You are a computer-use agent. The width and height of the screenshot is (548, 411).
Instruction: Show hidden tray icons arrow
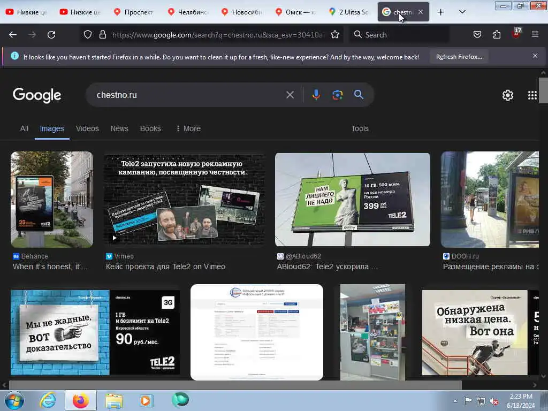pyautogui.click(x=455, y=401)
